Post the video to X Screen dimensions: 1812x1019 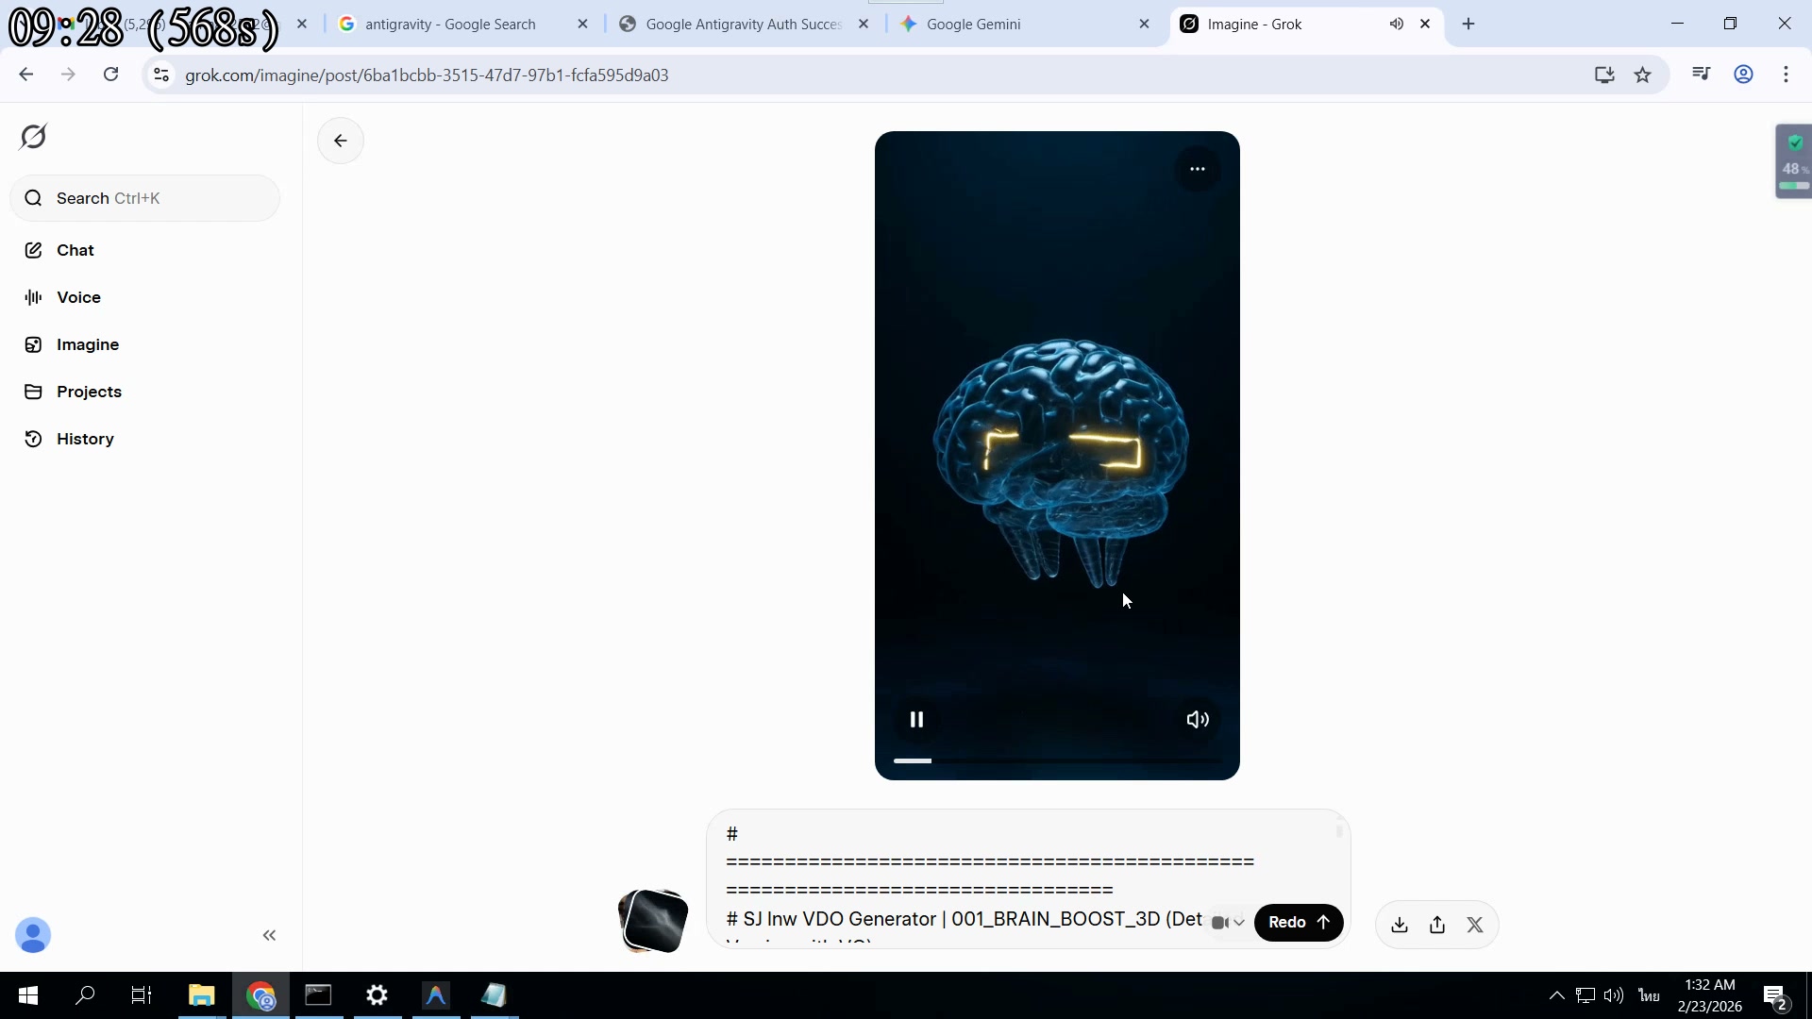1475,925
